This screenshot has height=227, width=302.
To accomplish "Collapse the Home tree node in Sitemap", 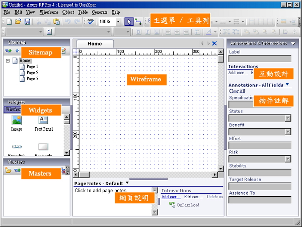I will (x=8, y=61).
